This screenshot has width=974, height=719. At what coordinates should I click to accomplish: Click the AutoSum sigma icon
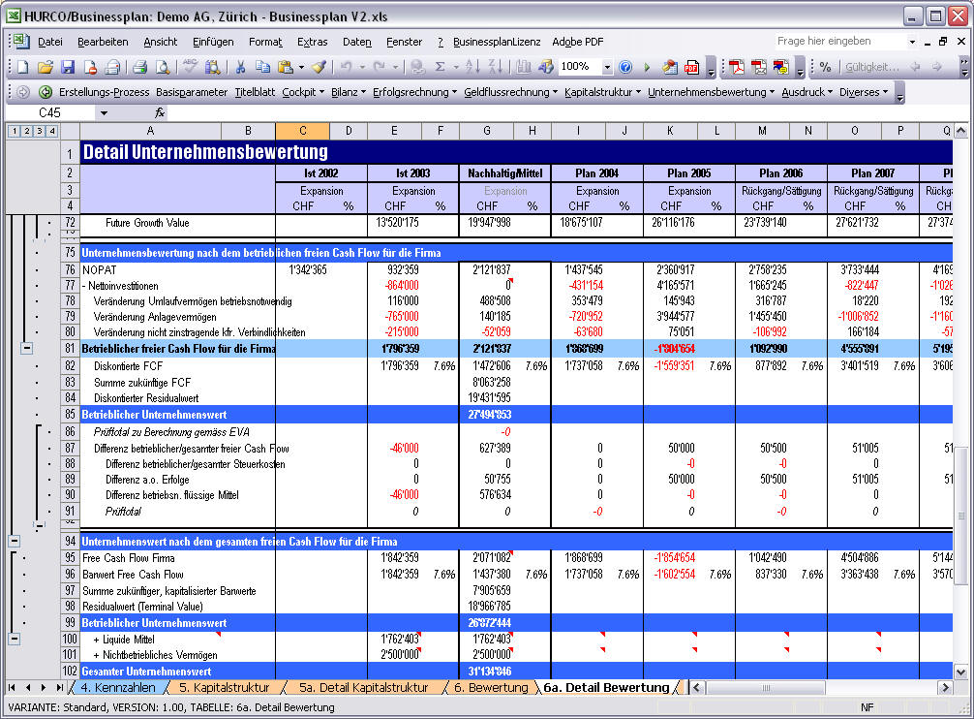[440, 67]
